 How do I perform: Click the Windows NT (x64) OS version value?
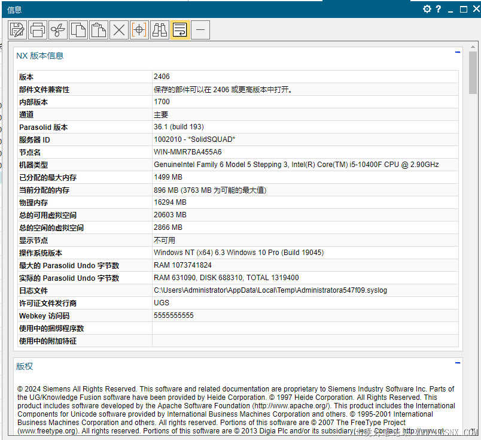(x=239, y=253)
